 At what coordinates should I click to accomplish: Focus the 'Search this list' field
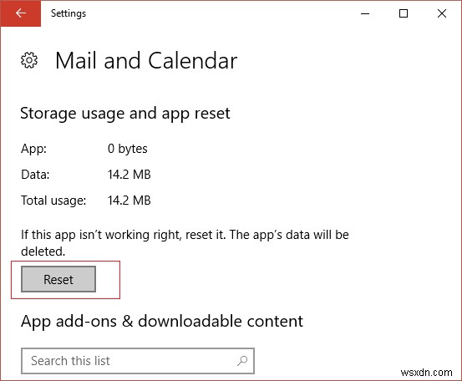[138, 361]
